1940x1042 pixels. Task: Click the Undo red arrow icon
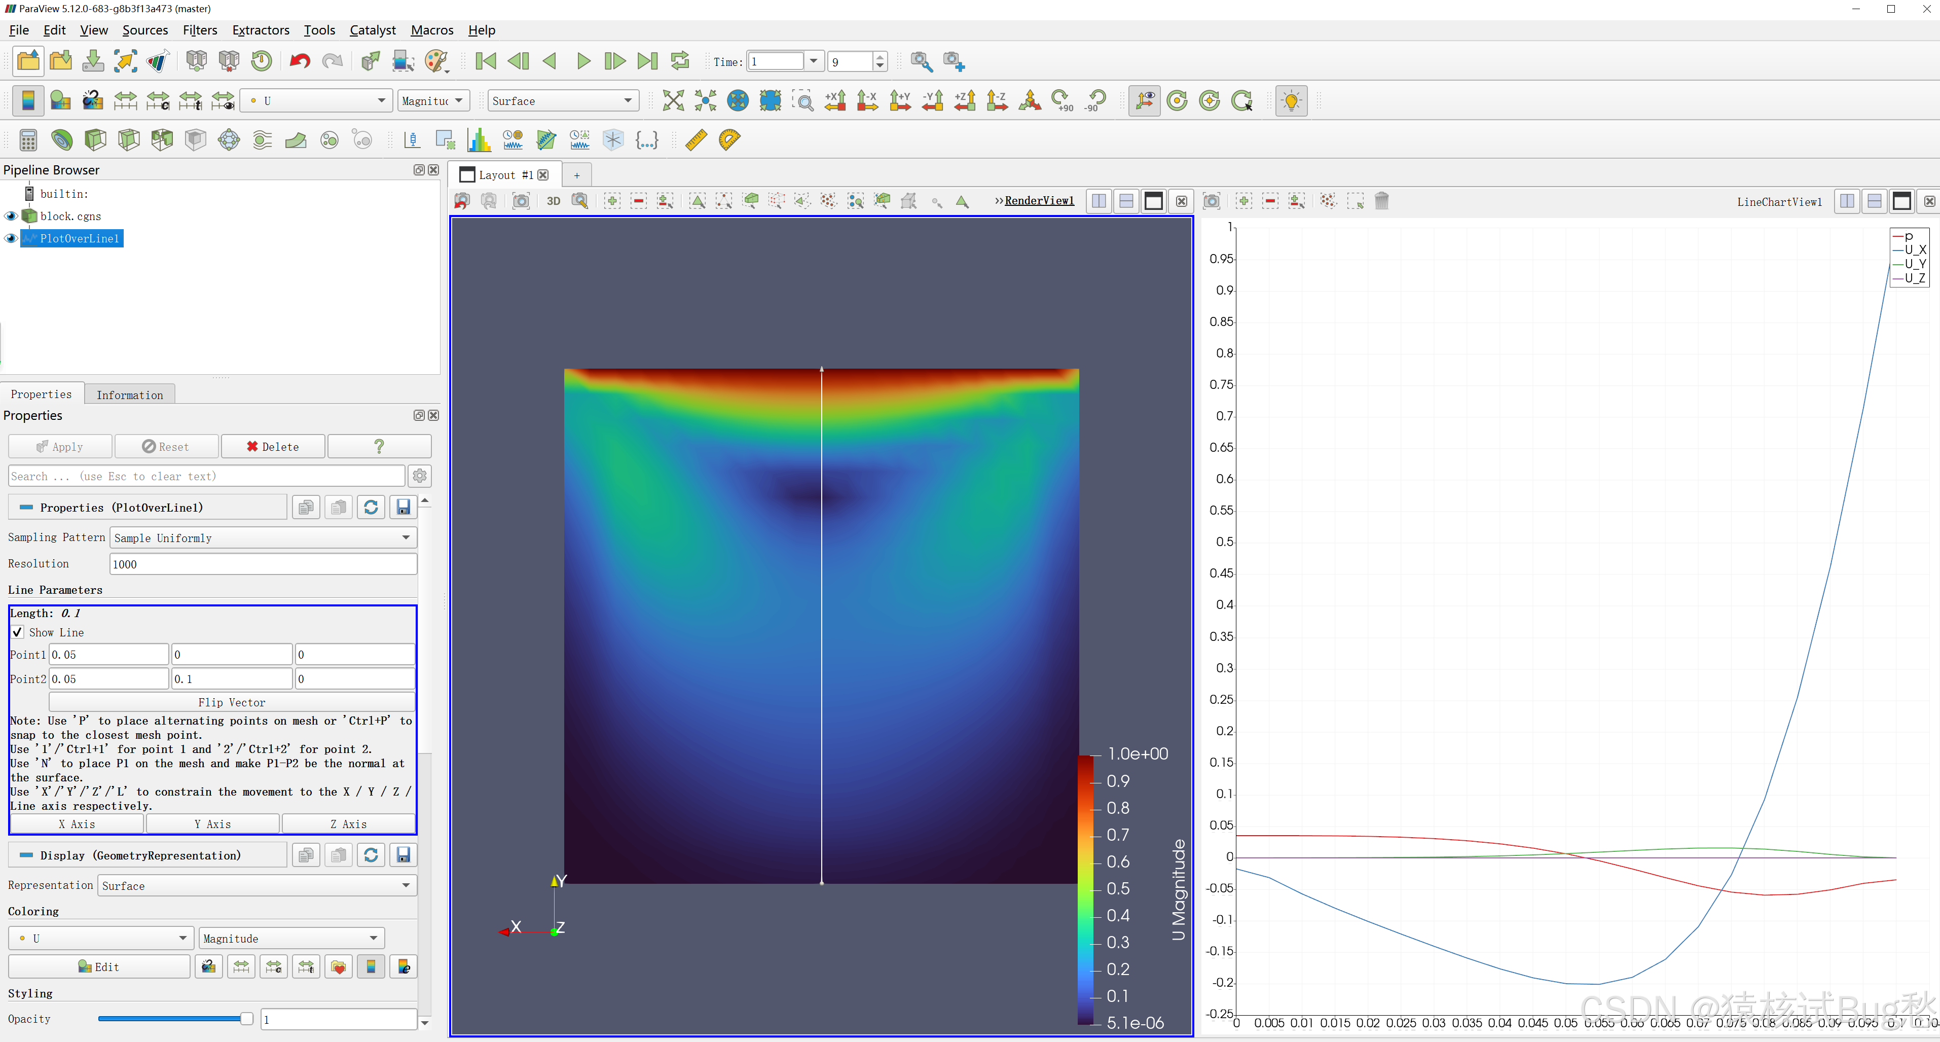[300, 61]
